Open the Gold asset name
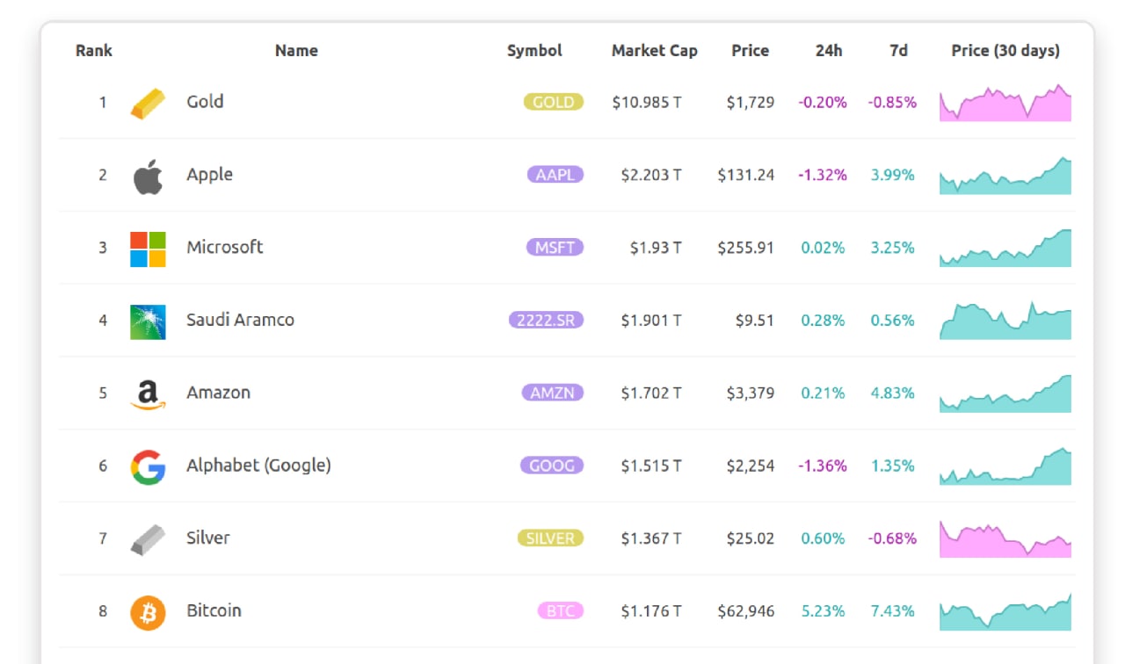The image size is (1125, 664). click(x=205, y=101)
